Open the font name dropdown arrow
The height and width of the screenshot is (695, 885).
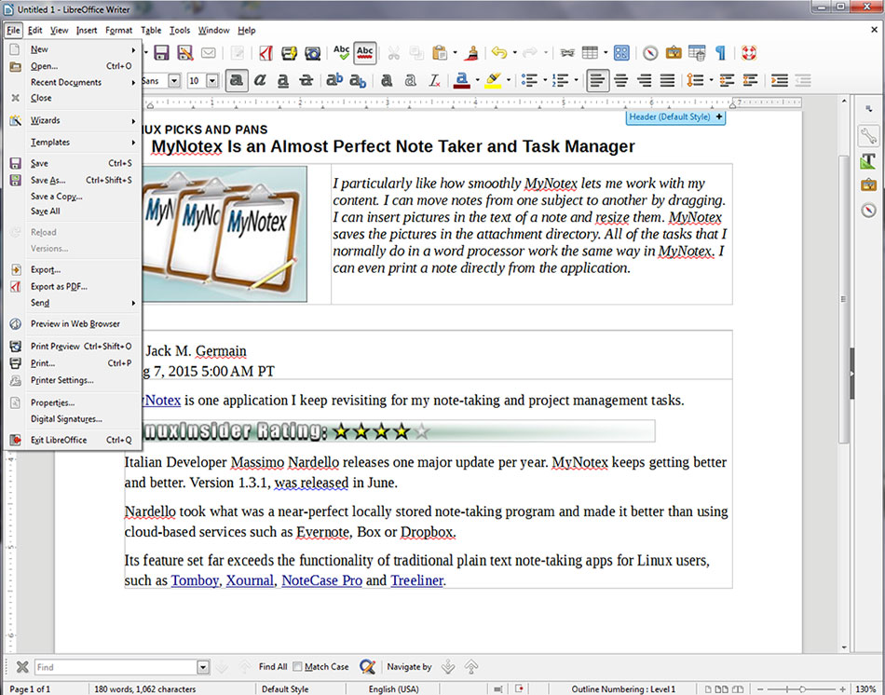pos(174,81)
